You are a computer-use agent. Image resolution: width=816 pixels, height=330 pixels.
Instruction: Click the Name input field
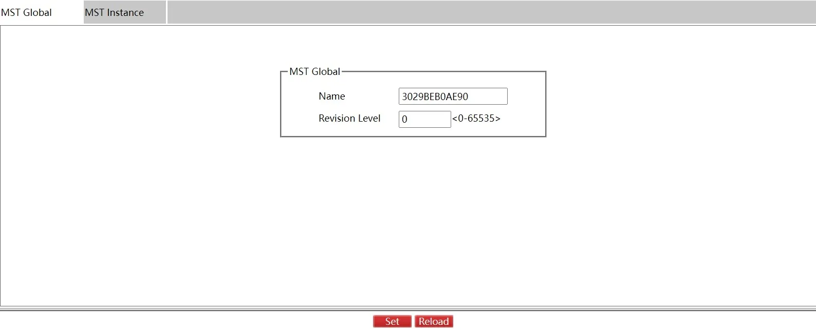pos(453,96)
